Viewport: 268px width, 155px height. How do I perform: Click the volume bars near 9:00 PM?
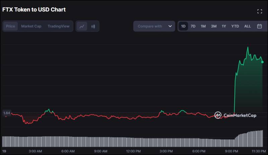[x=231, y=143]
